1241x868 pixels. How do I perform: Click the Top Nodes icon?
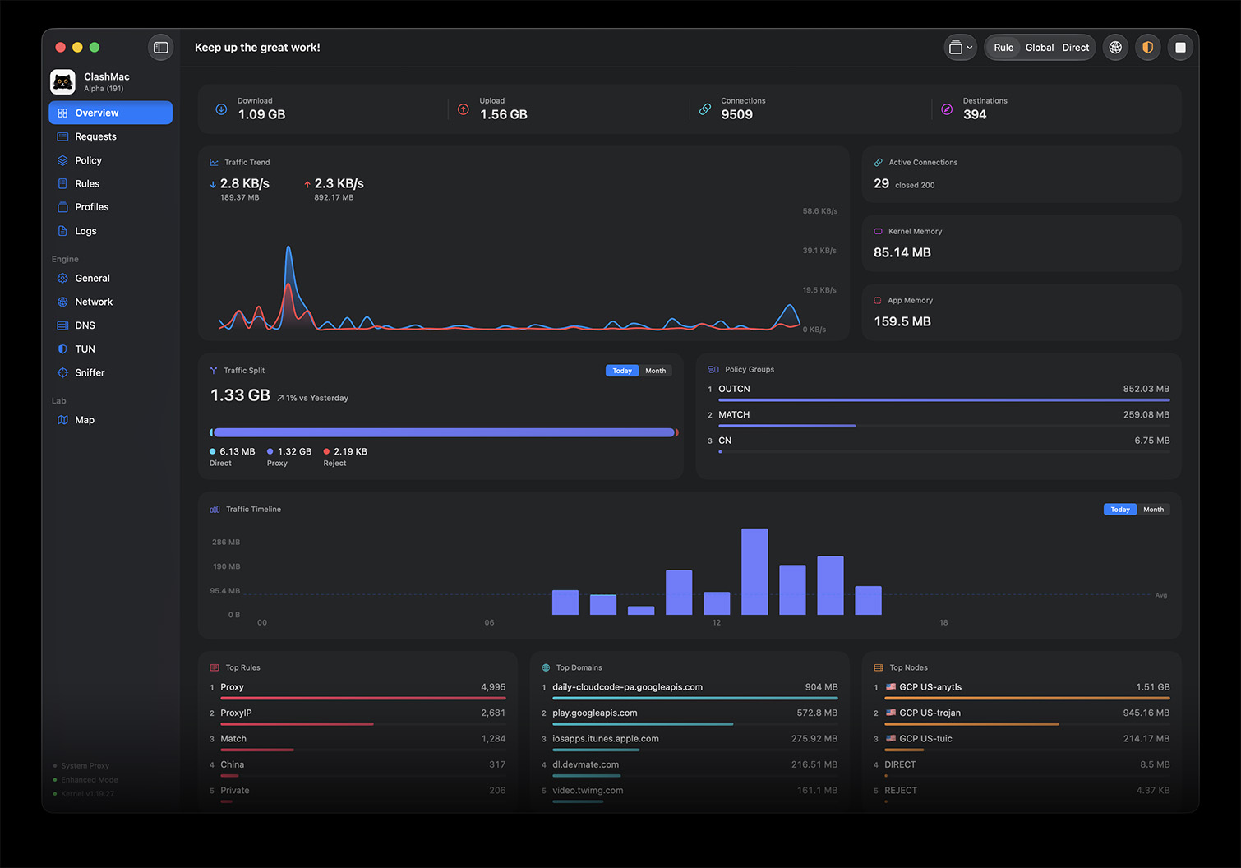tap(879, 668)
